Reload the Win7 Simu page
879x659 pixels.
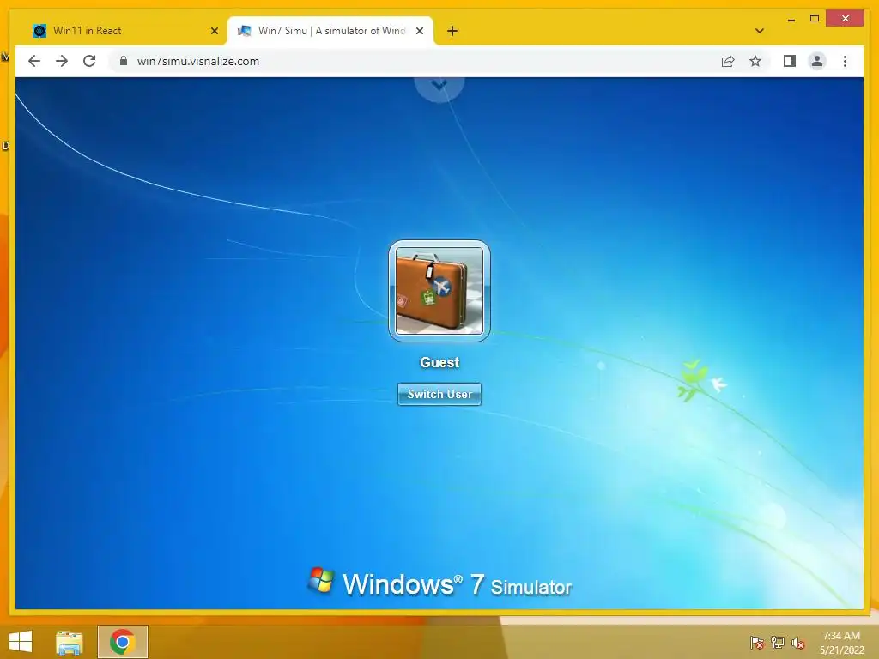pos(89,61)
